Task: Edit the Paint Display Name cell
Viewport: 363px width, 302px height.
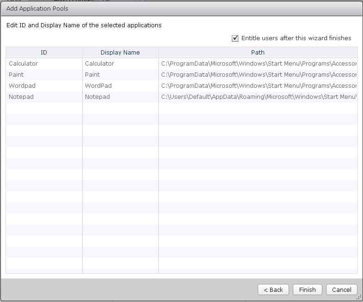Action: pyautogui.click(x=92, y=75)
